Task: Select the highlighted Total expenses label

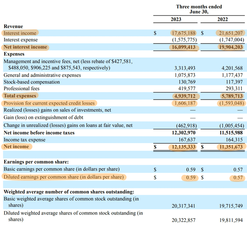Action: coord(20,96)
